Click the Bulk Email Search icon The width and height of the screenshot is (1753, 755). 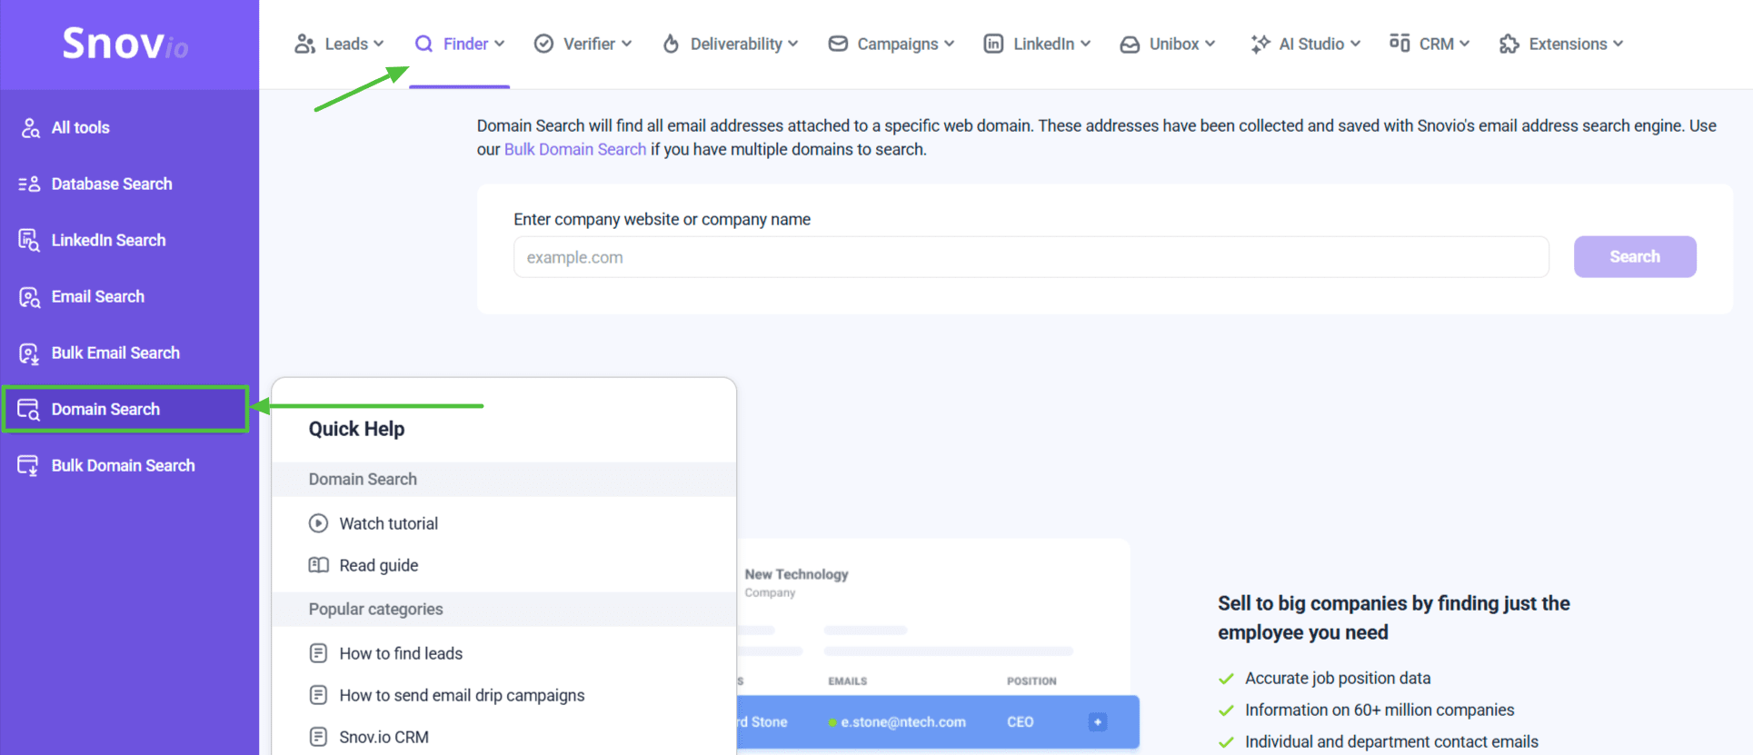coord(29,353)
